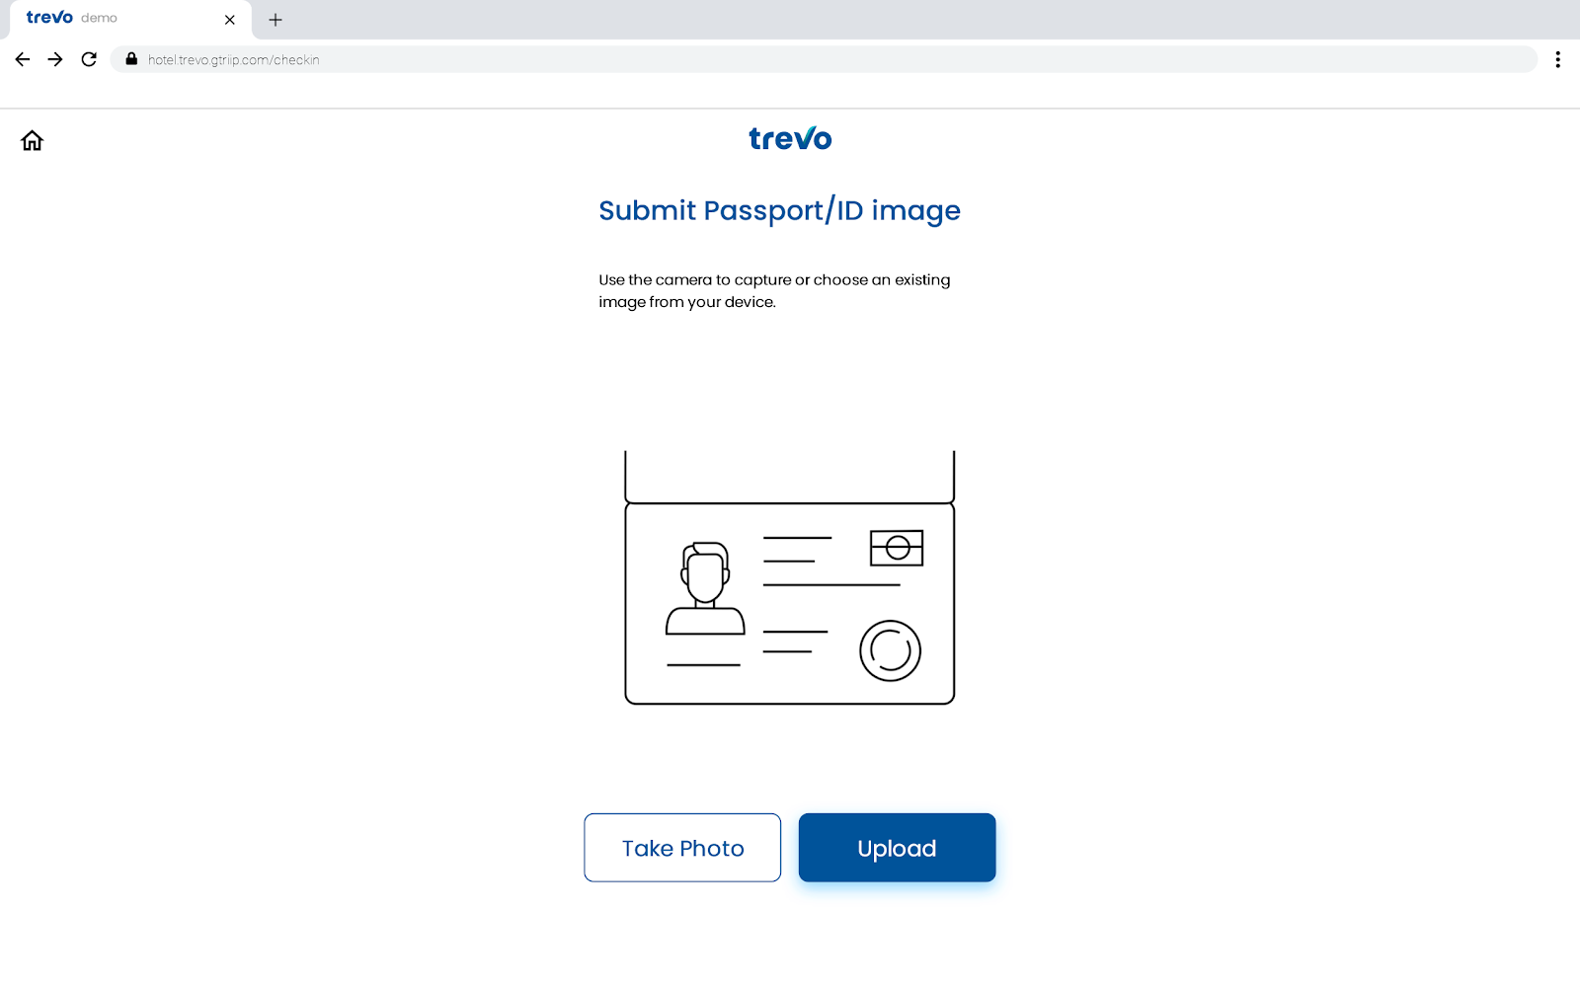The width and height of the screenshot is (1580, 987).
Task: Click the browser forward arrow icon
Action: (x=55, y=59)
